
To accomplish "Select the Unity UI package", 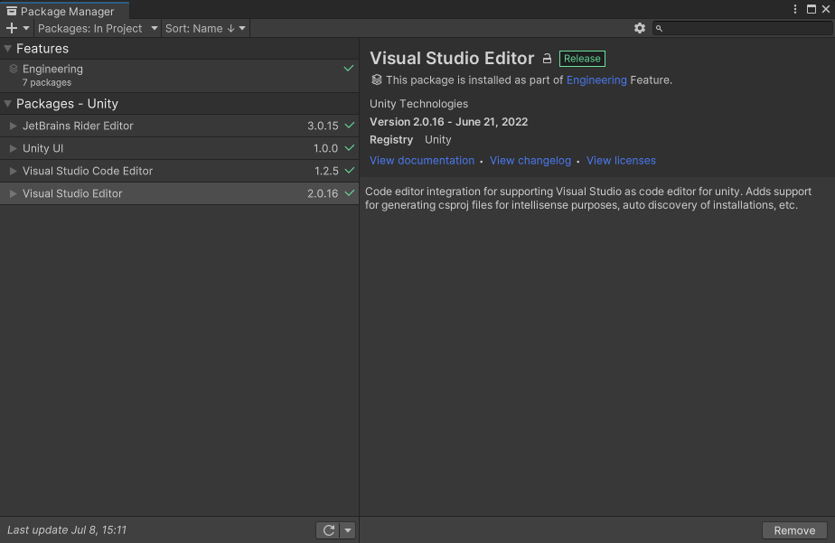I will click(180, 148).
